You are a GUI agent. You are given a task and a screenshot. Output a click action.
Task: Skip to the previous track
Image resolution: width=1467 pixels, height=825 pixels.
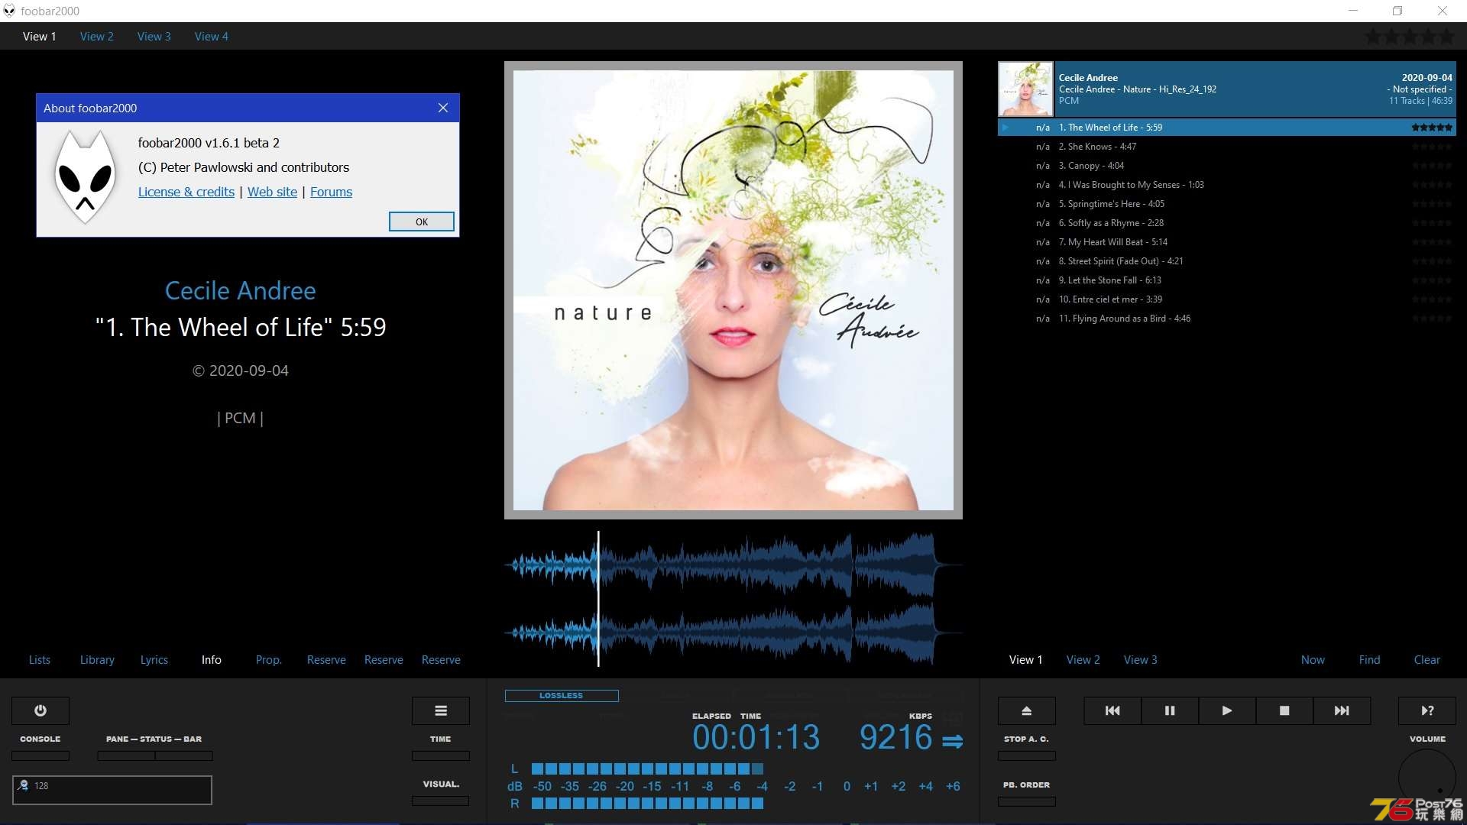pyautogui.click(x=1112, y=710)
